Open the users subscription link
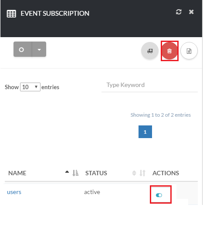This screenshot has height=229, width=203. [x=14, y=192]
